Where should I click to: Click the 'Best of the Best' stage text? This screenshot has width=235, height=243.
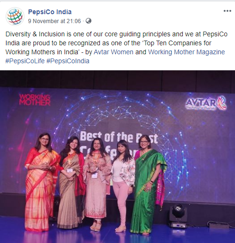pyautogui.click(x=119, y=138)
